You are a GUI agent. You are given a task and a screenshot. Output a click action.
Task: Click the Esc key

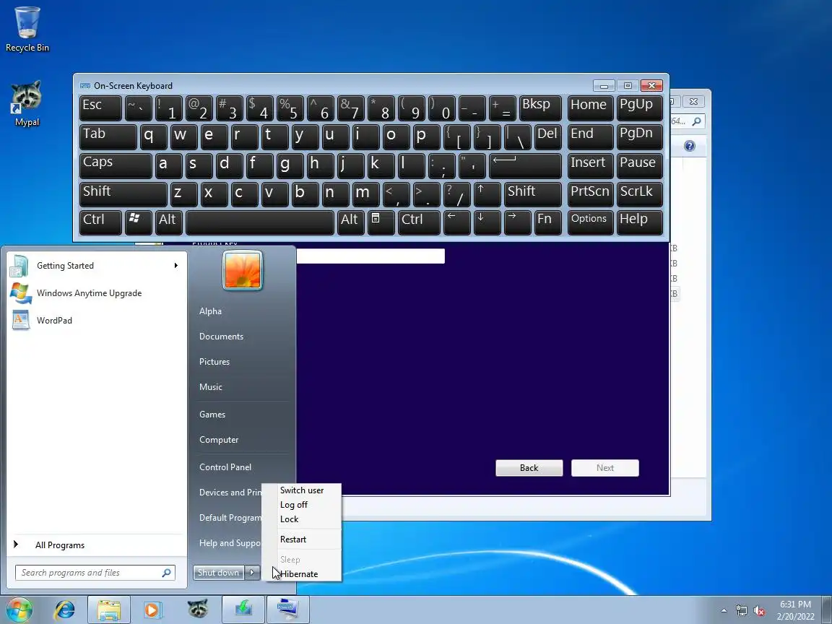[x=100, y=108]
